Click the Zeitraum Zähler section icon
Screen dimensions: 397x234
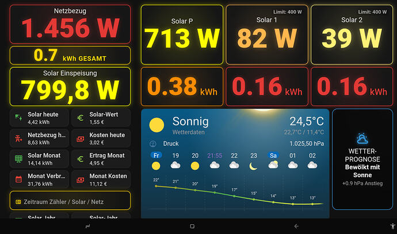pyautogui.click(x=18, y=202)
